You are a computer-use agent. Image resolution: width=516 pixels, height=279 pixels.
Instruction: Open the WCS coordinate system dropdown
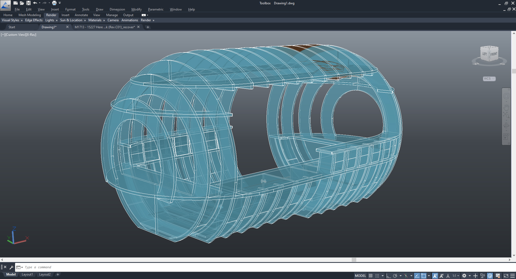pos(489,79)
